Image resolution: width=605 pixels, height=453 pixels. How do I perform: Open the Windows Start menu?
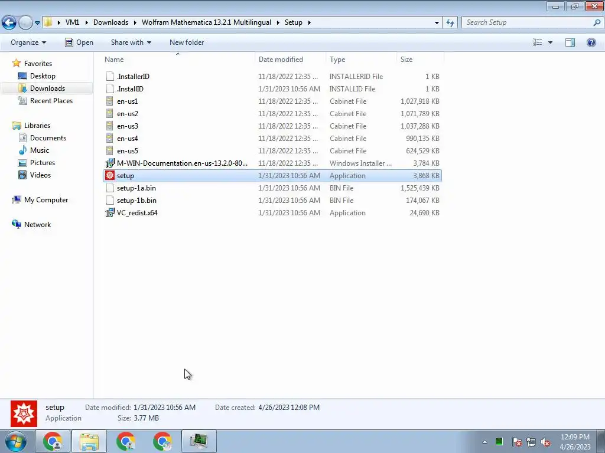click(15, 441)
